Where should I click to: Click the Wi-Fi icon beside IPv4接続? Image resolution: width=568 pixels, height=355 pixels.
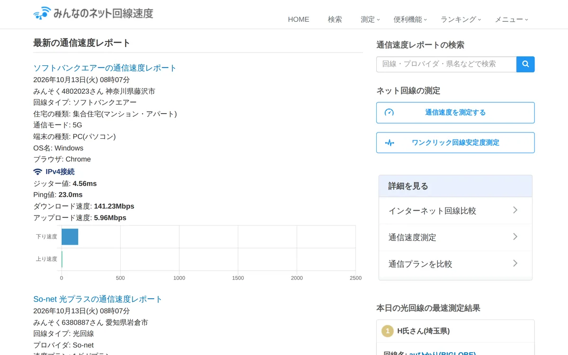click(x=38, y=172)
